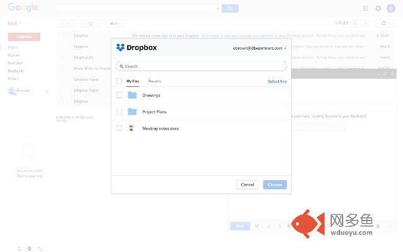Open the Dropbox (2) email conversation

click(84, 57)
